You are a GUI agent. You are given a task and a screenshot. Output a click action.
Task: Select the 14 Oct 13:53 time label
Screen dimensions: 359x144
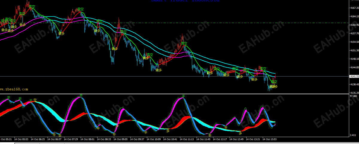click(x=269, y=139)
